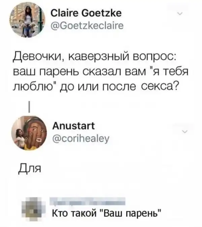Click the thread connector line between tweets
202x227 pixels.
(x=29, y=107)
